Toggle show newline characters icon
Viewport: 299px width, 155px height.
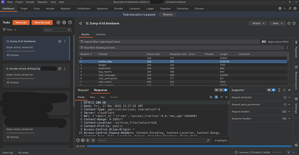221,97
